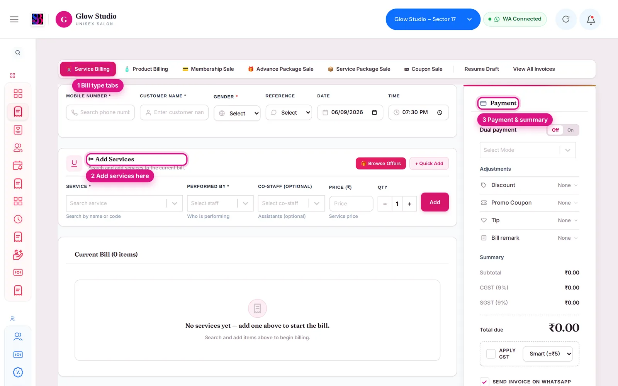Click the U-shaped icon beside Add Services
Viewport: 618px width, 386px height.
tap(74, 163)
